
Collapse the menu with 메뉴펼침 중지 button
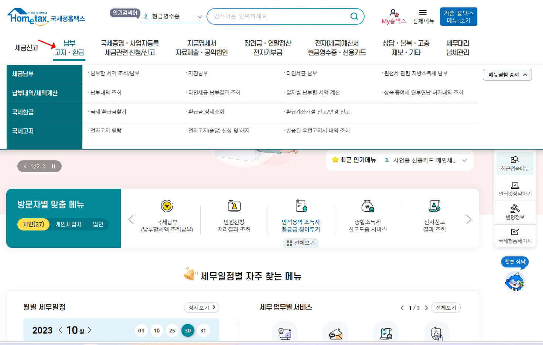point(507,74)
